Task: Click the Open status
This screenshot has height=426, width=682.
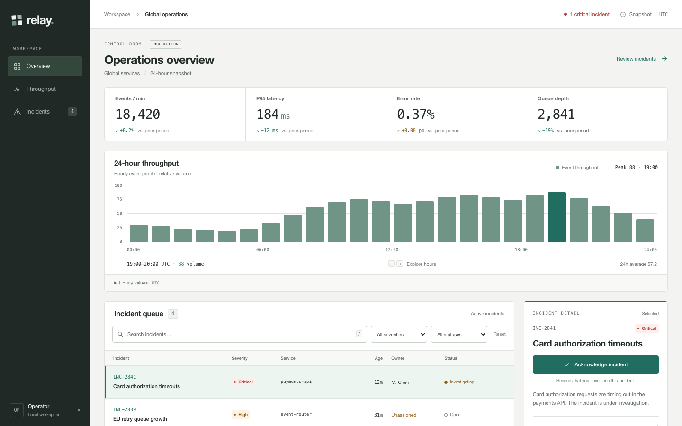Action: pos(452,415)
